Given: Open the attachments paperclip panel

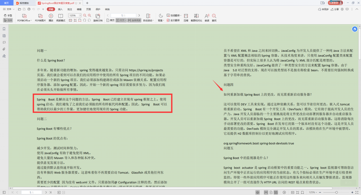Looking at the screenshot, I should (x=4, y=49).
